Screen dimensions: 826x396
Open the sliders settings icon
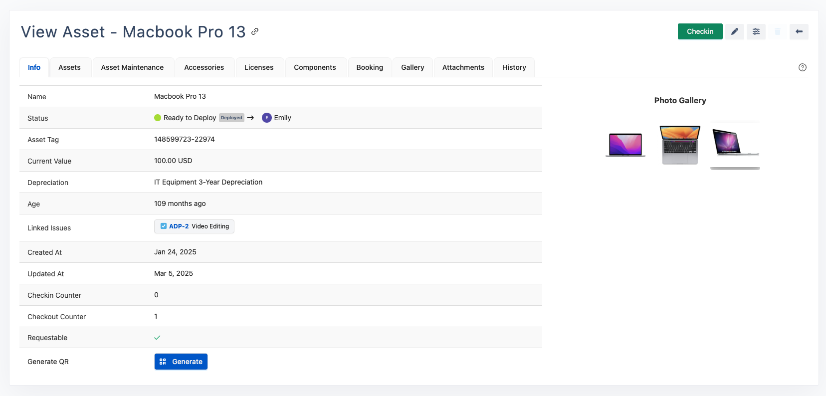tap(756, 31)
